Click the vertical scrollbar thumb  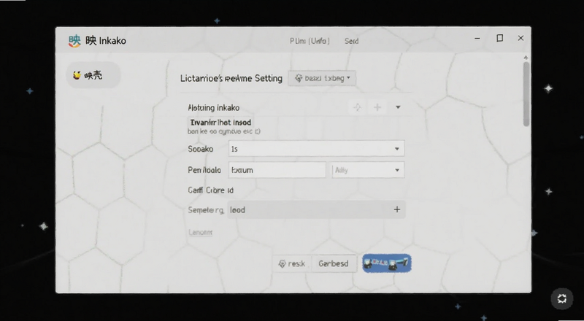[526, 94]
